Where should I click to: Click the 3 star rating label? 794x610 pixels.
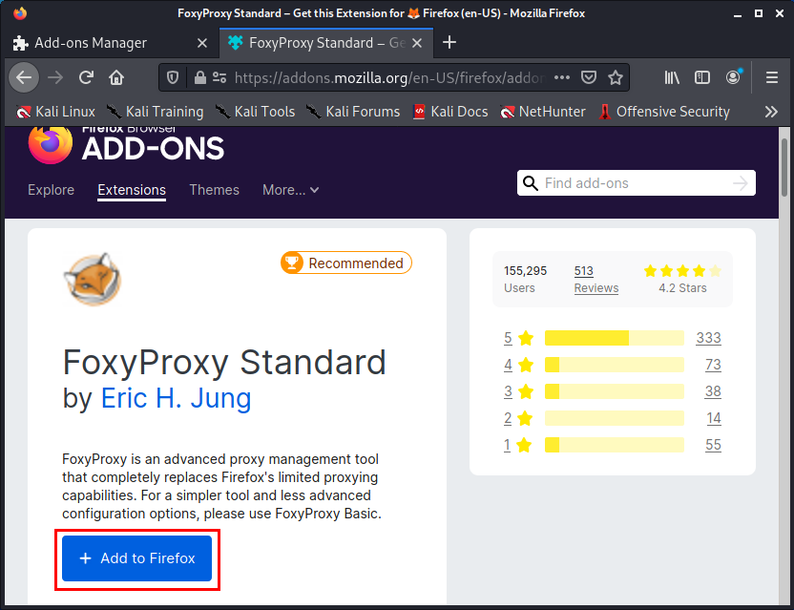[x=518, y=391]
